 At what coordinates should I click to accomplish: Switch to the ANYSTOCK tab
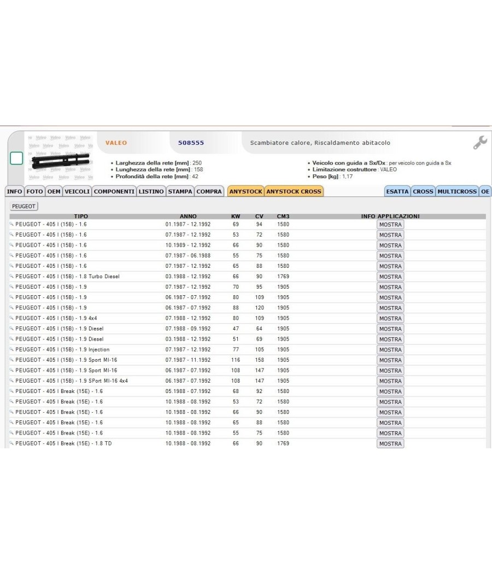click(x=245, y=191)
